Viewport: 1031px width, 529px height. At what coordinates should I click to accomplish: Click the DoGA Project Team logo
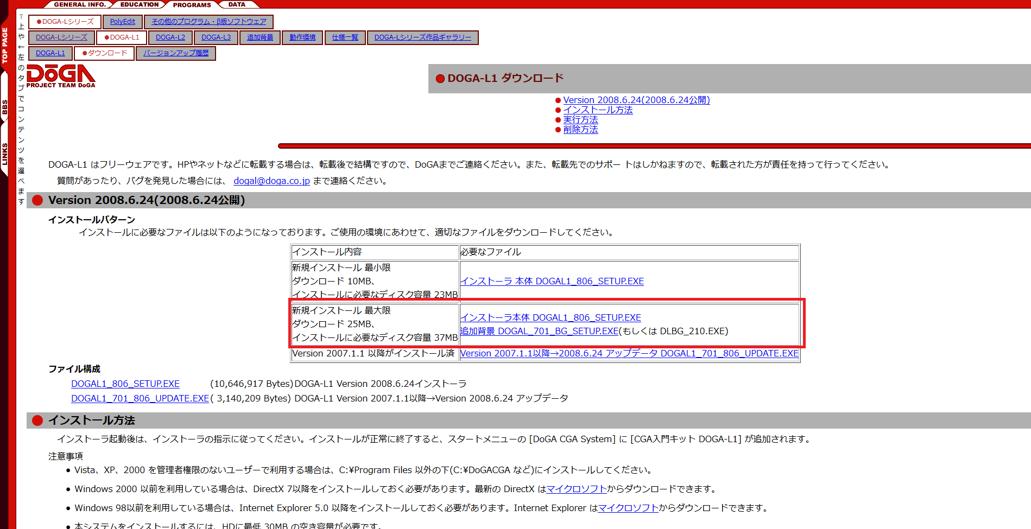coord(61,77)
